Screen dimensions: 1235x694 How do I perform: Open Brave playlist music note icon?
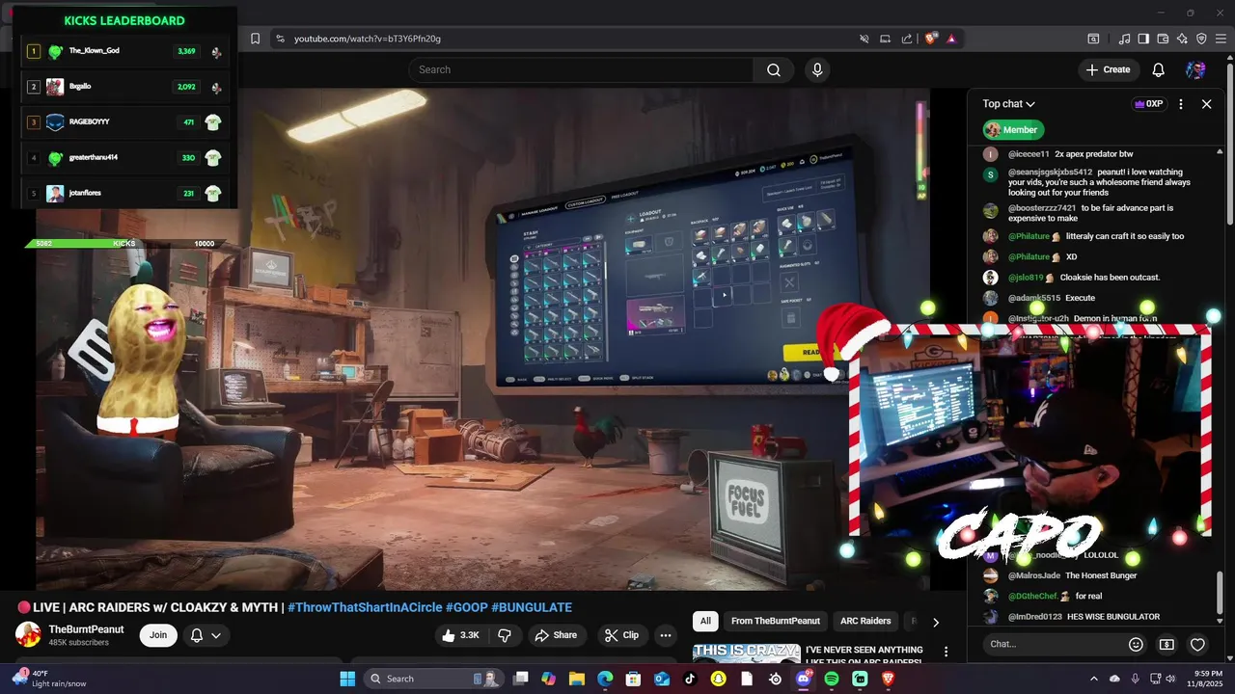(x=1124, y=39)
